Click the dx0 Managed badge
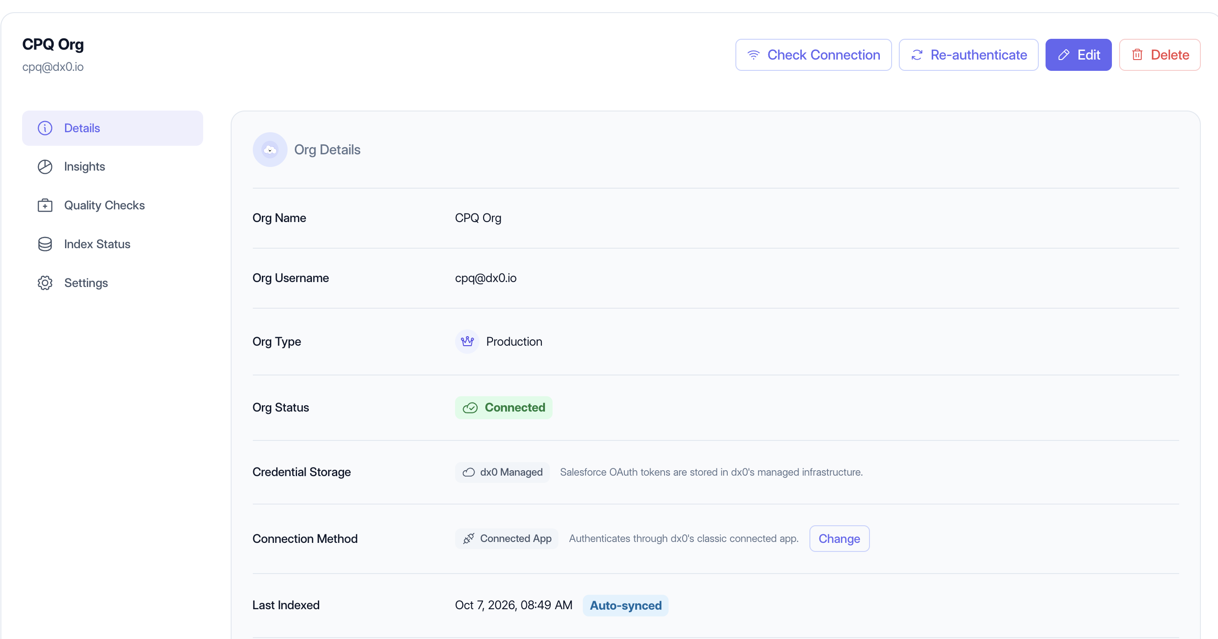Image resolution: width=1218 pixels, height=639 pixels. [x=502, y=472]
